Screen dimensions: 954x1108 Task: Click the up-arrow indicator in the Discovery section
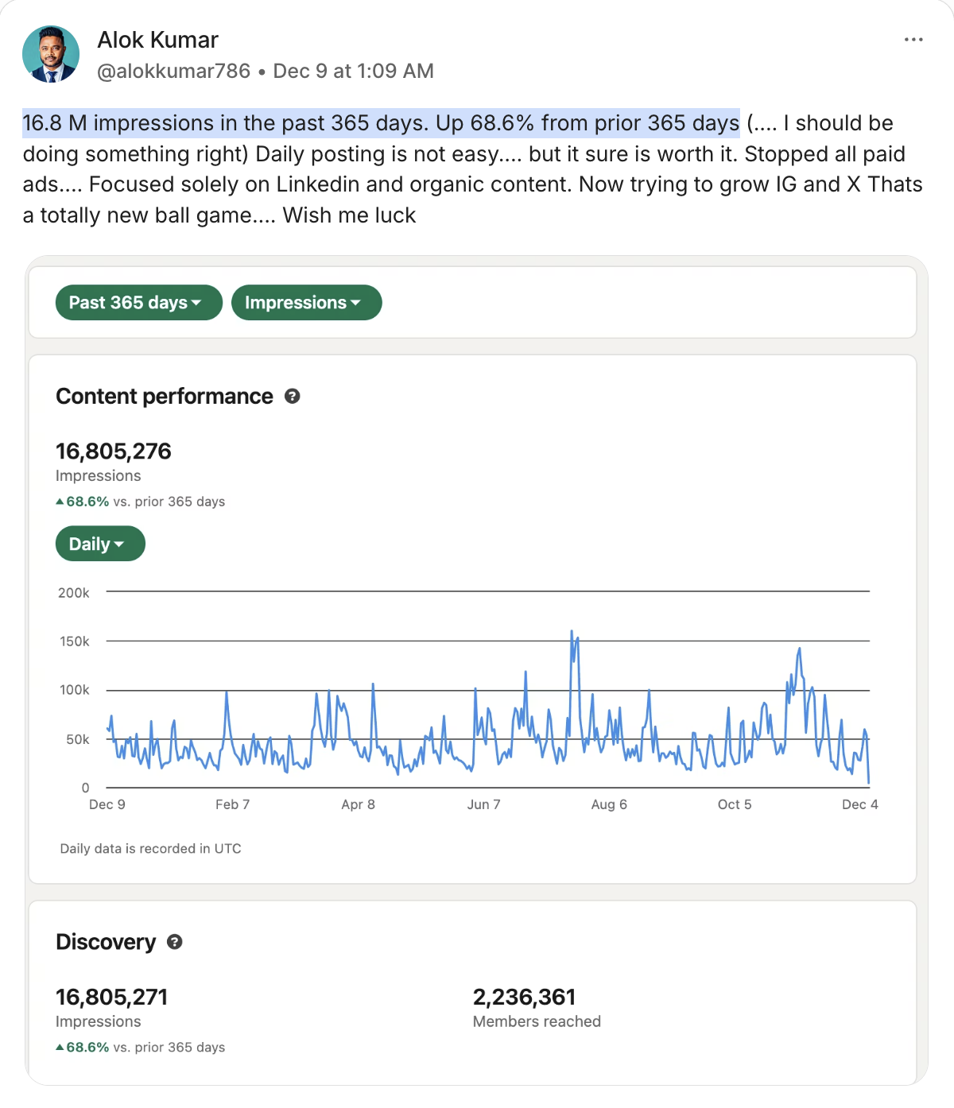59,1047
